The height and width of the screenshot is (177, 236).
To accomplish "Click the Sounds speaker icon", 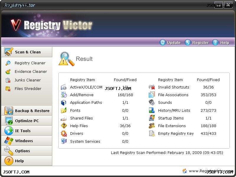I will [x=152, y=103].
